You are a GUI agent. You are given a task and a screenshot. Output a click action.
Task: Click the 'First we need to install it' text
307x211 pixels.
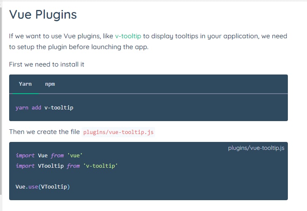click(47, 65)
